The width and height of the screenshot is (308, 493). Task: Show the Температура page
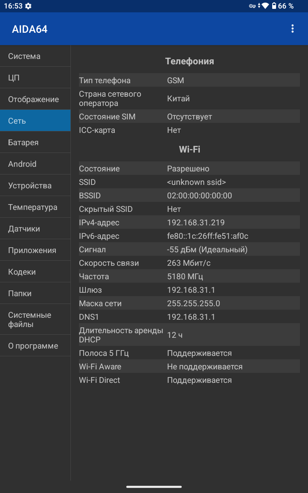click(x=35, y=207)
